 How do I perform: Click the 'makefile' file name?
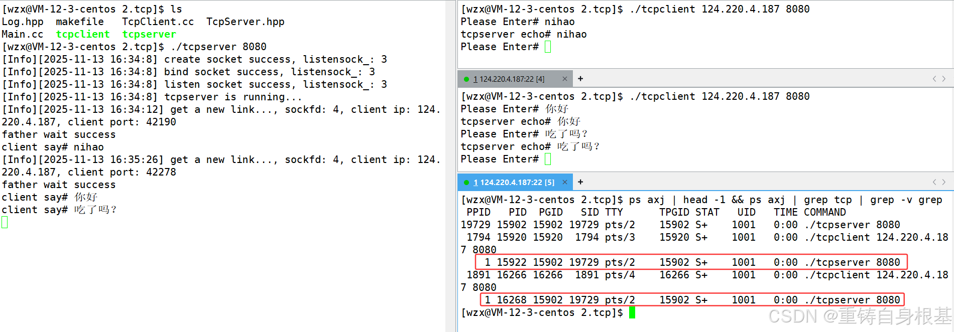pyautogui.click(x=80, y=22)
